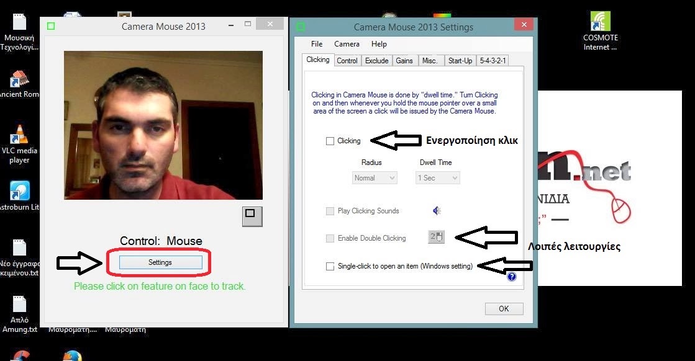695x361 pixels.
Task: Maximize the Camera Mouse 2013 window
Action: pos(248,24)
